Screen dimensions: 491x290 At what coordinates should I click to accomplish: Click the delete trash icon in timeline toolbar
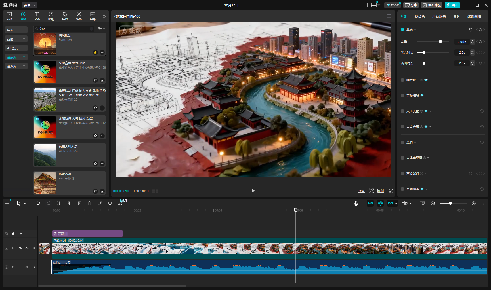pos(89,203)
